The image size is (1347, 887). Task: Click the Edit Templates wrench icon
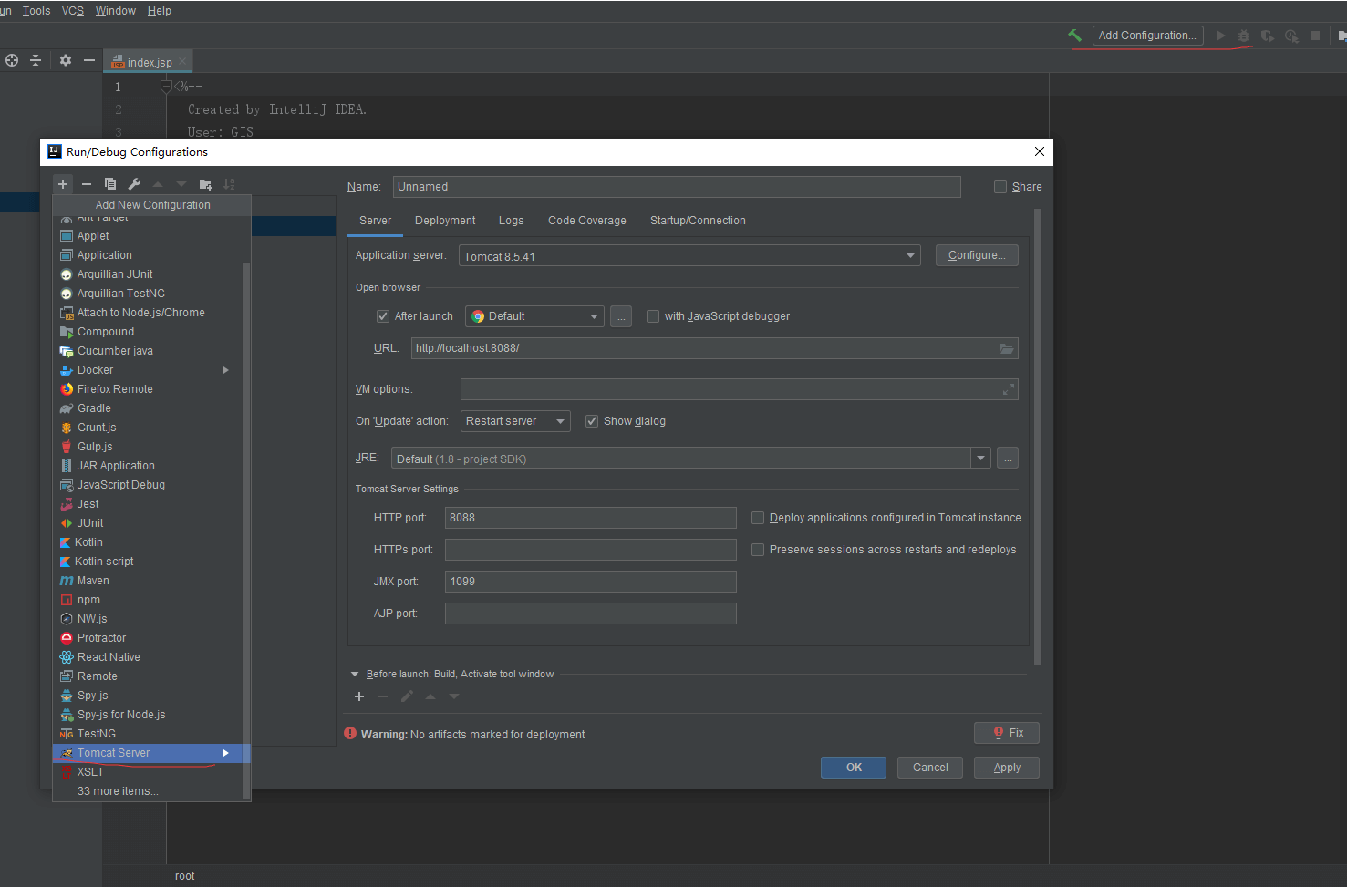pyautogui.click(x=134, y=184)
